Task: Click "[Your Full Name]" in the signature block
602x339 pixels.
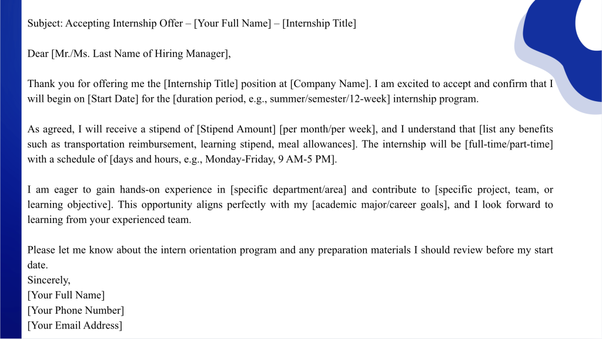Action: (66, 295)
